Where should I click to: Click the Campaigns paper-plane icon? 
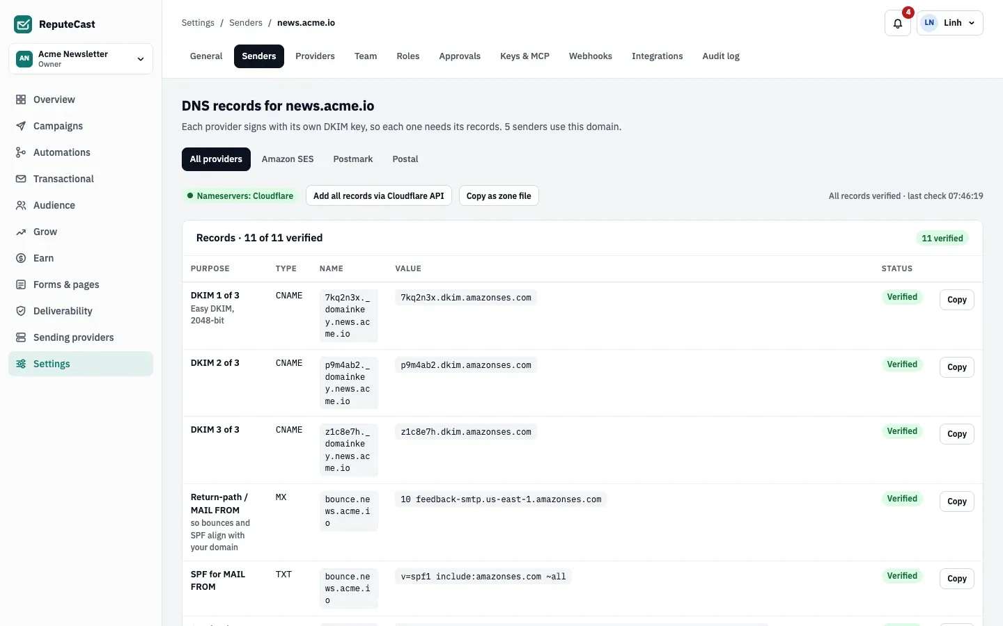click(21, 126)
